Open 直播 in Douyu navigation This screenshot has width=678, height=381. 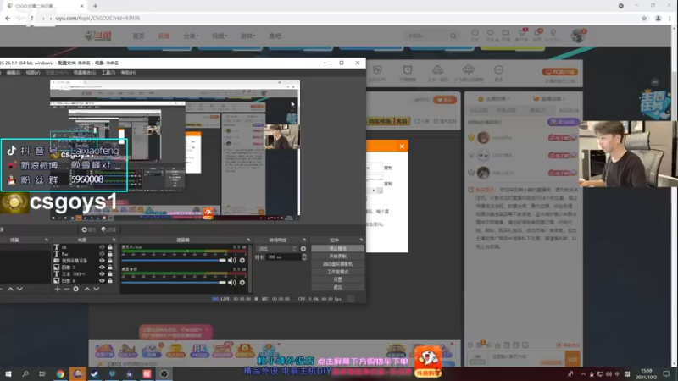pyautogui.click(x=164, y=36)
